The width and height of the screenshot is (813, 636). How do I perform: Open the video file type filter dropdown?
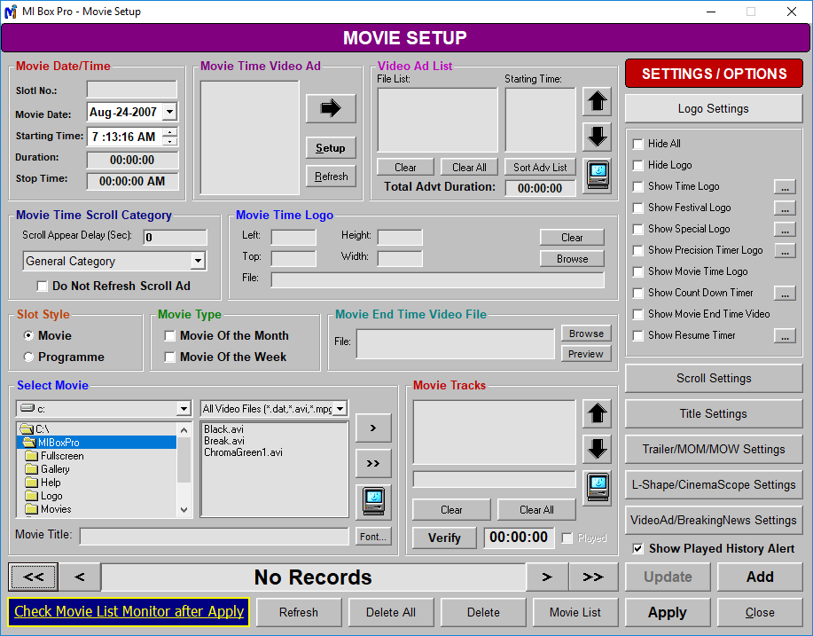340,409
